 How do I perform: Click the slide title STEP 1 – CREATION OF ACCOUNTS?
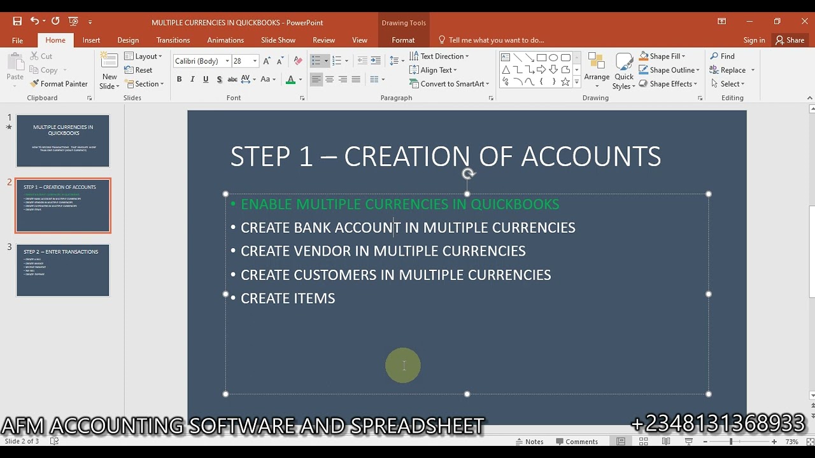coord(445,156)
